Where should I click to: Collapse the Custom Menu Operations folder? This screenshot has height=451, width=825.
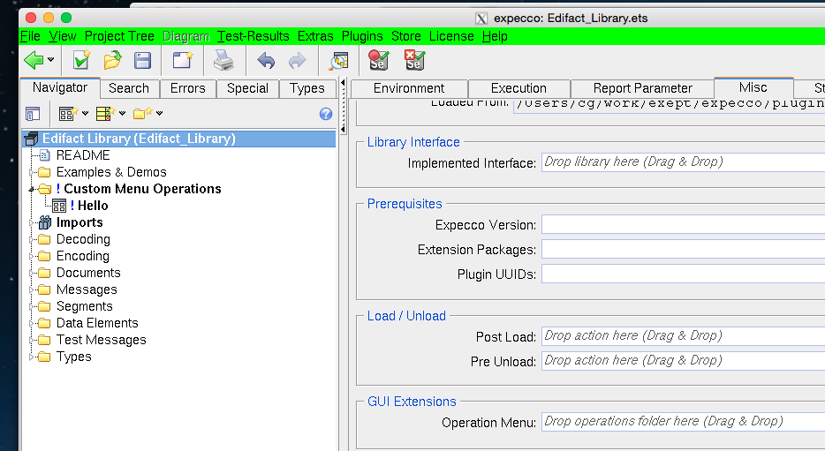[33, 189]
